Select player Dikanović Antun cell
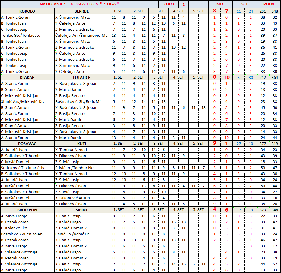Screen dimensions: 281x273 pos(81,198)
